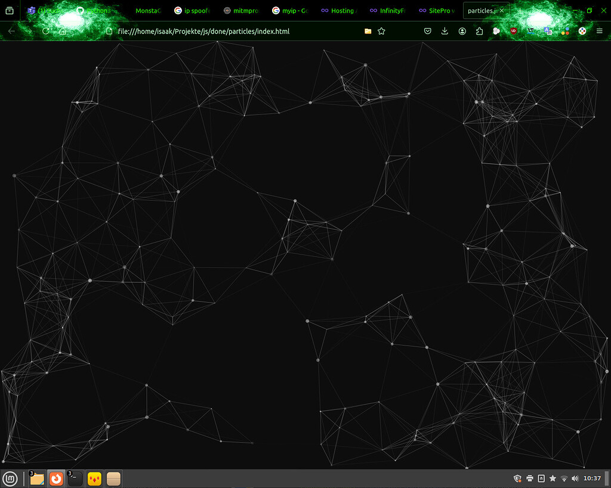Click the notes tray icon
This screenshot has height=488, width=611.
[x=541, y=478]
